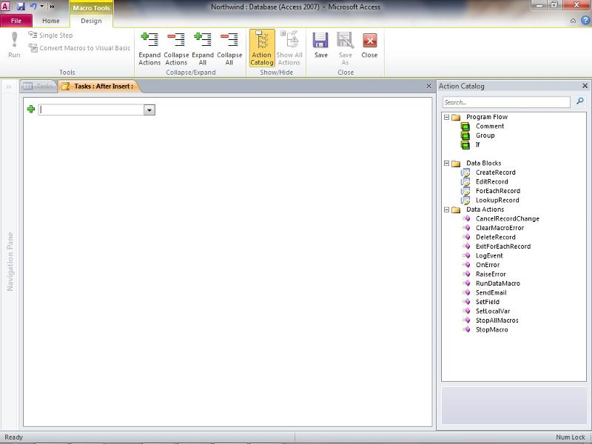
Task: Click the Navigation Pane vertical label
Action: click(10, 262)
